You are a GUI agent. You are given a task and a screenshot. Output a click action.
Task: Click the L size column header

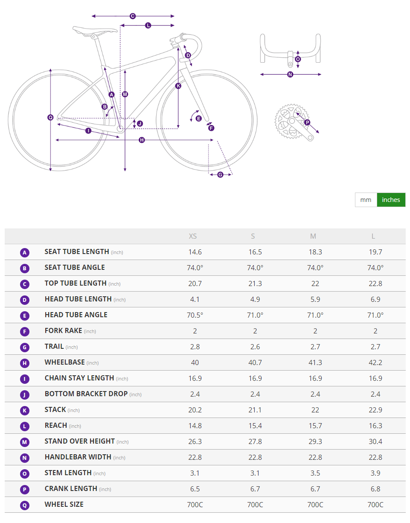pyautogui.click(x=373, y=237)
